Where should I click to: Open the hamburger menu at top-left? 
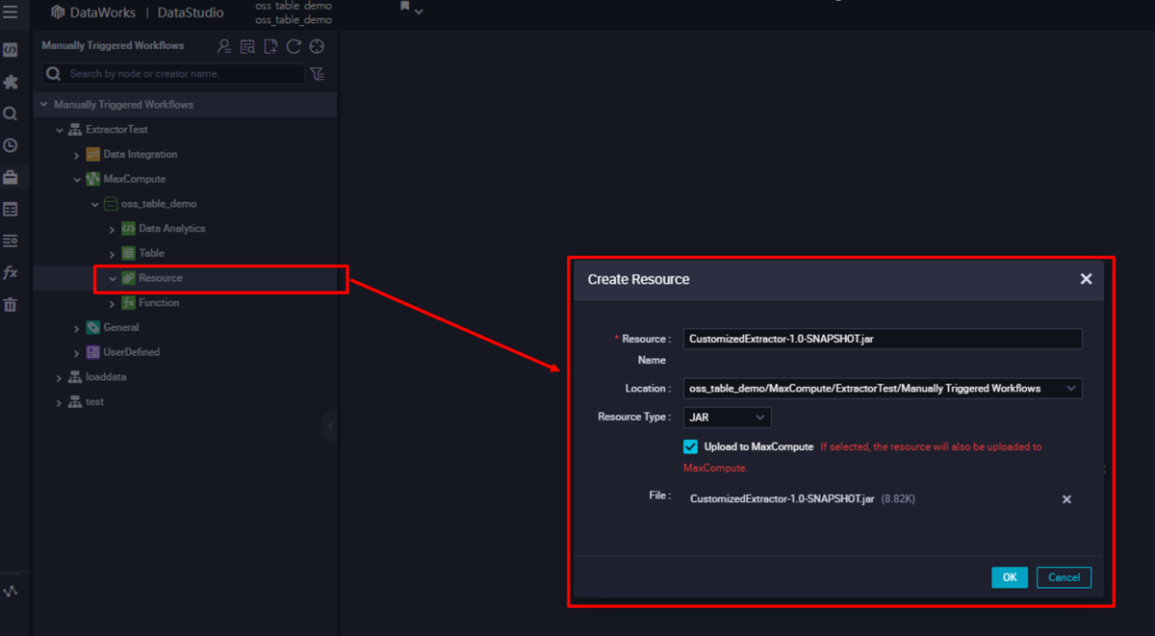10,13
